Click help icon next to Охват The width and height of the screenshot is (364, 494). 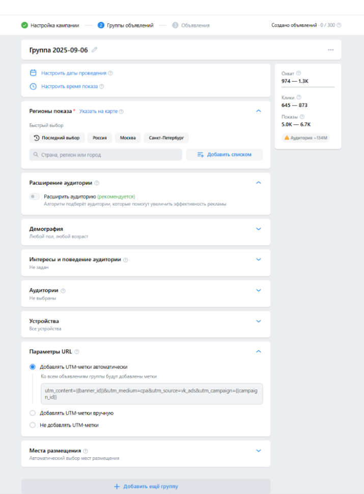(x=298, y=73)
